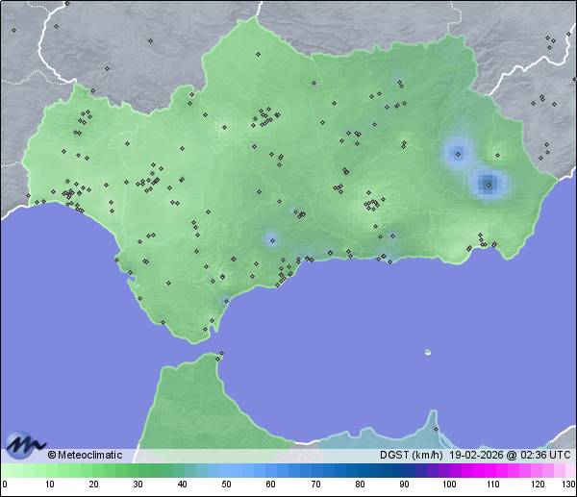
Task: Click the top-left corner station marker
Action: coord(13,29)
